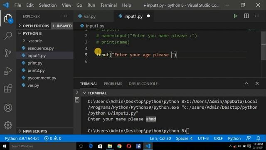Screen dimensions: 266x150
Task: Maximize terminal panel with up chevron
Action: [x=246, y=83]
